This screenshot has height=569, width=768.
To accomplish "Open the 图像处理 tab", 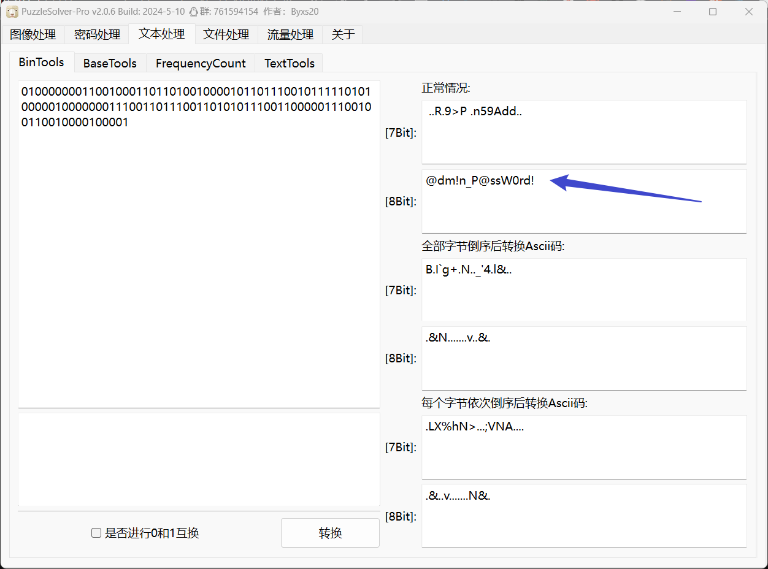I will [x=33, y=35].
